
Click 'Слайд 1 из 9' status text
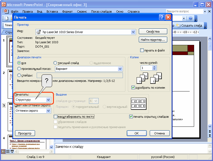pyautogui.click(x=36, y=157)
